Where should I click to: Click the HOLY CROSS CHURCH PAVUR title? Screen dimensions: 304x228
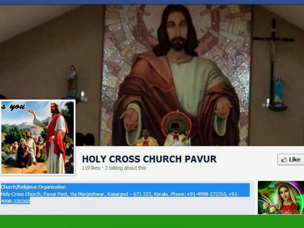pyautogui.click(x=149, y=159)
